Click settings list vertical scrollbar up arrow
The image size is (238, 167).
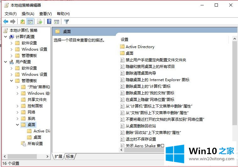point(235,39)
